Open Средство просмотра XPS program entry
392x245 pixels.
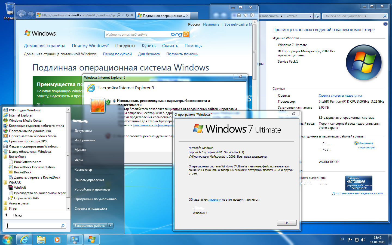point(28,141)
